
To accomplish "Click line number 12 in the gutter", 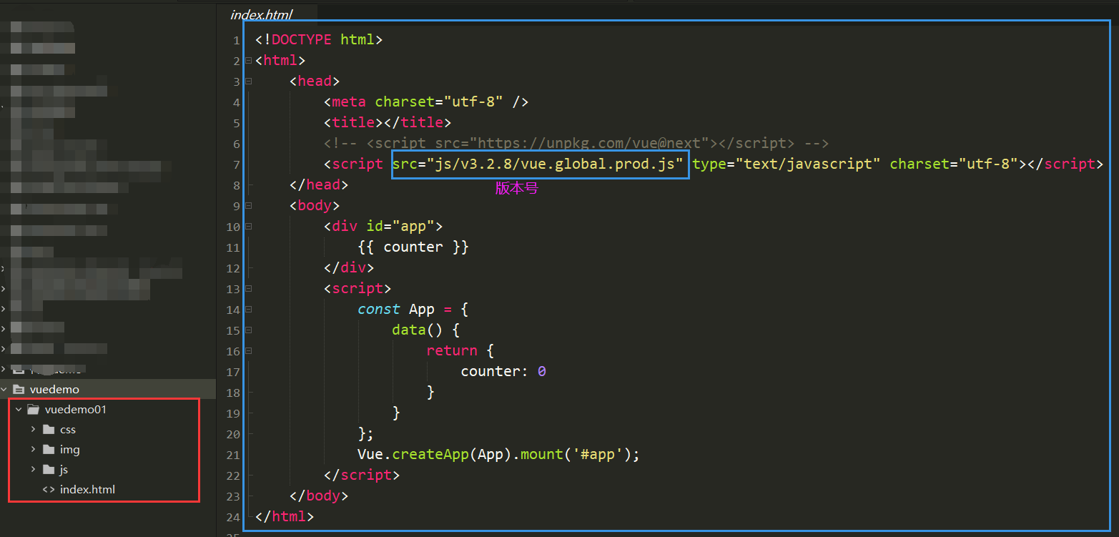I will (x=233, y=269).
